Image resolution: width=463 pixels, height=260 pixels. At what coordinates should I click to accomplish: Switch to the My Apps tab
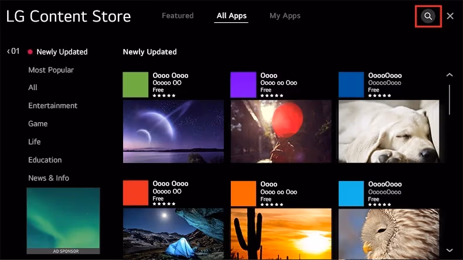[285, 16]
